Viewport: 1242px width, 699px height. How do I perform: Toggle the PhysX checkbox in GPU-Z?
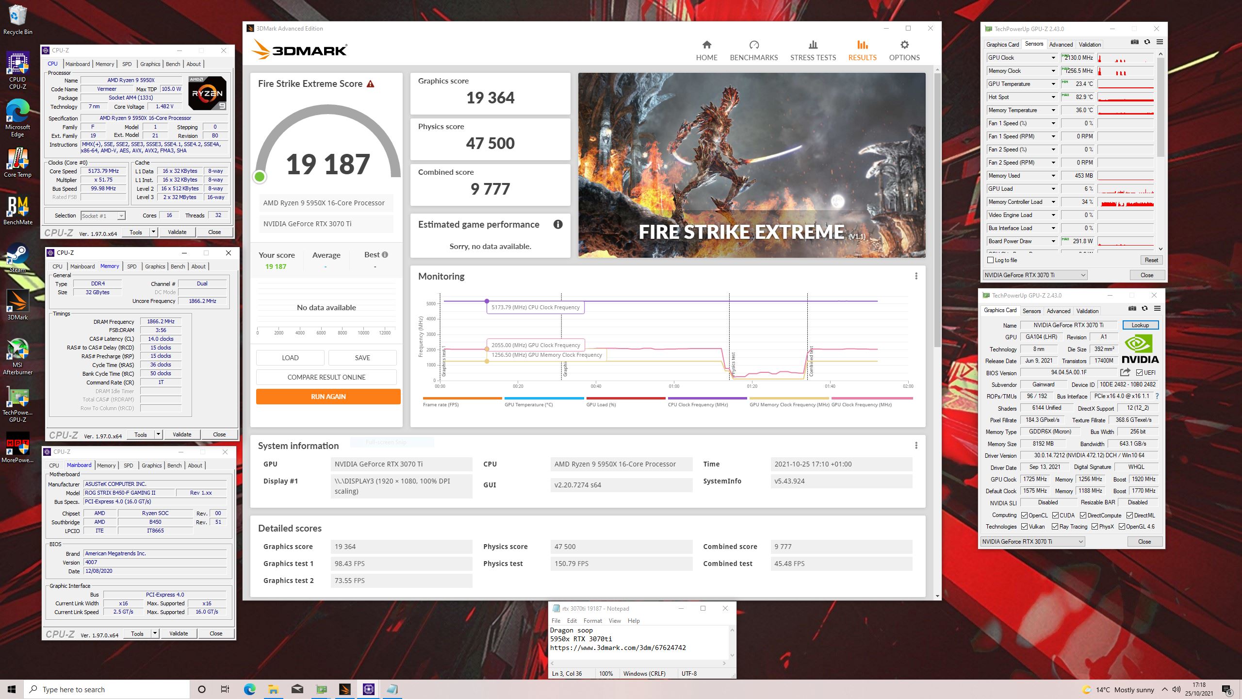tap(1095, 527)
